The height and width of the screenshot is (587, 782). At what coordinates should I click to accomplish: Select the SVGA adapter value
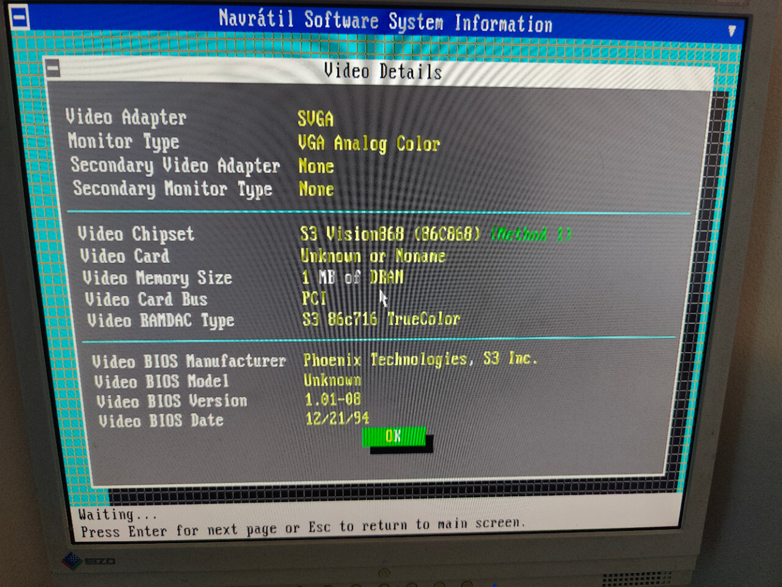pyautogui.click(x=316, y=118)
